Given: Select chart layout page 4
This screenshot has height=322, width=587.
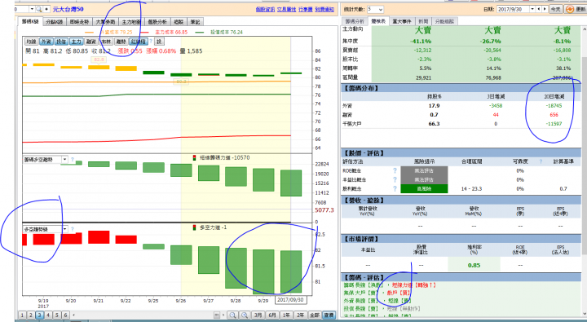Looking at the screenshot, I should [48, 315].
